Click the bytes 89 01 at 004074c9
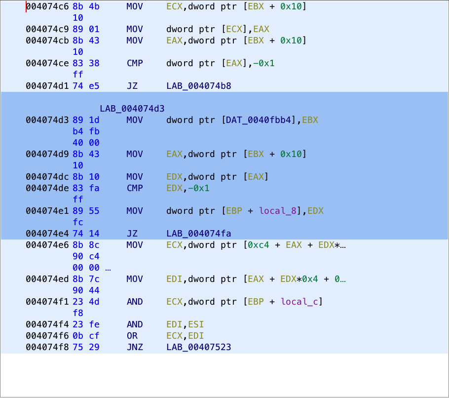The width and height of the screenshot is (449, 398). (x=86, y=29)
